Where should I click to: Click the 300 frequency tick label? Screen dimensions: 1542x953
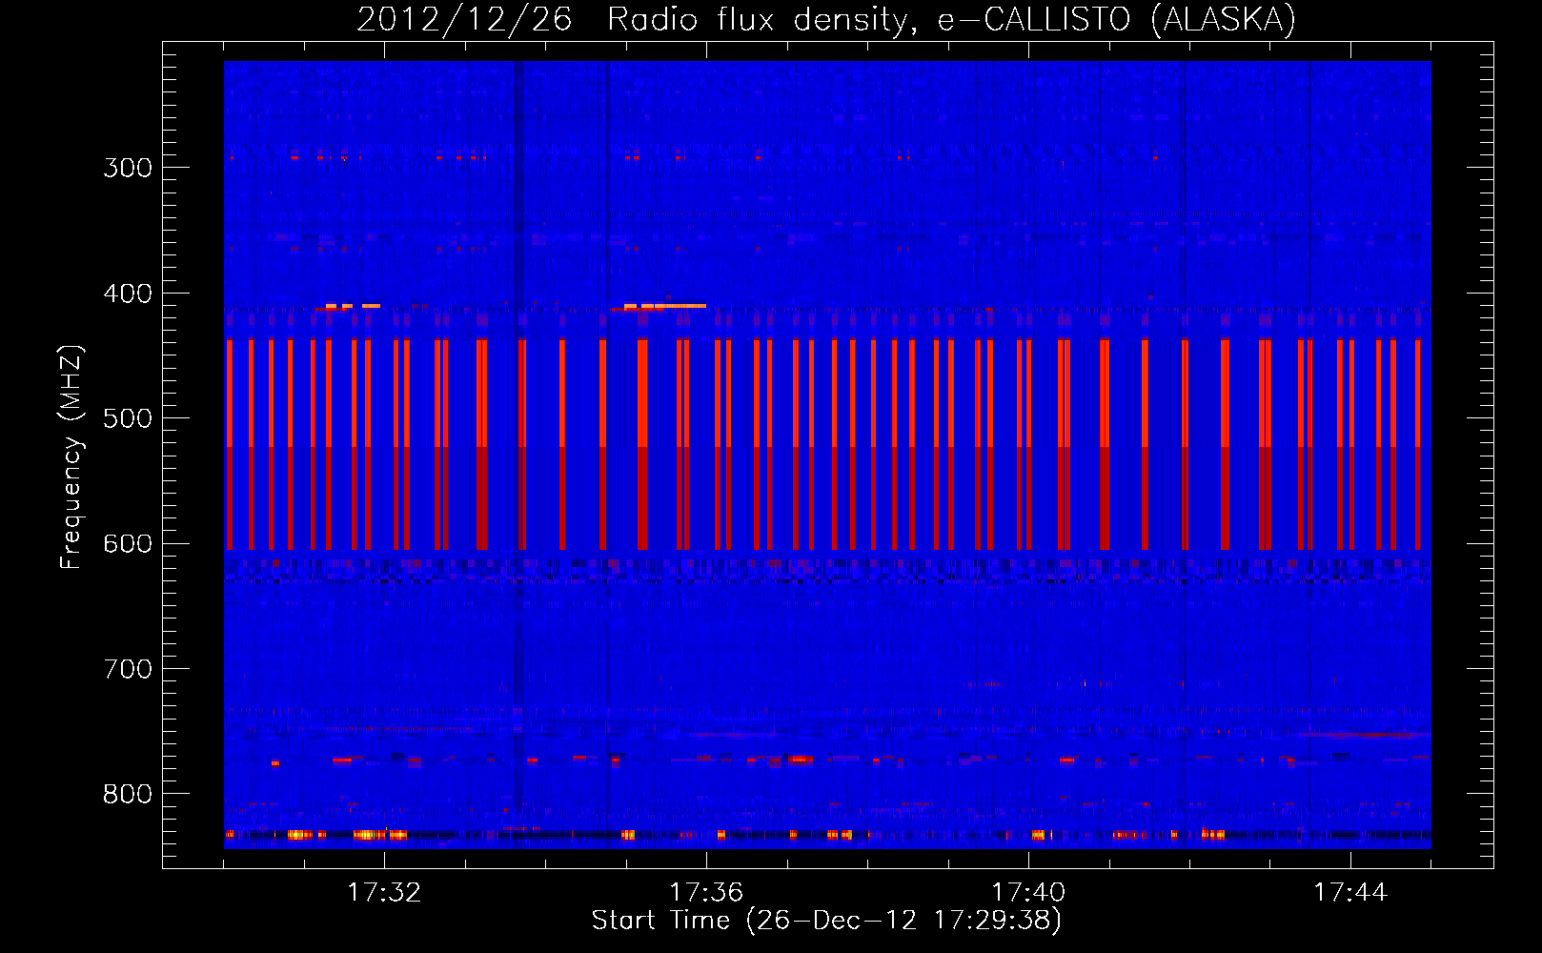tap(128, 168)
